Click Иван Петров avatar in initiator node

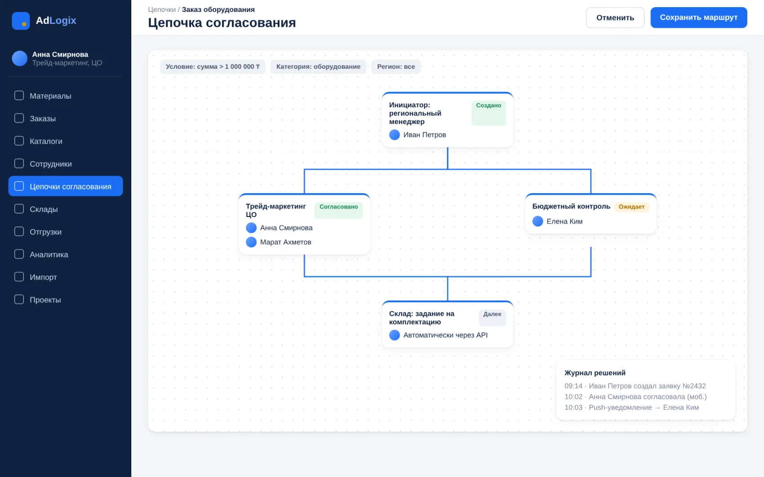click(394, 135)
